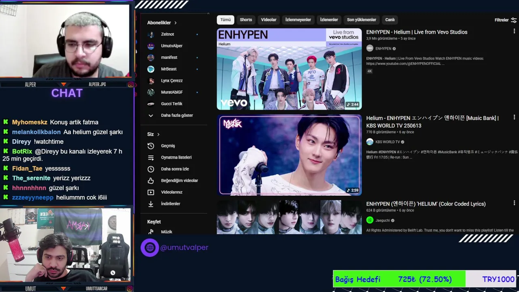Click the Filtreler sliders icon
The image size is (519, 292).
click(x=514, y=20)
